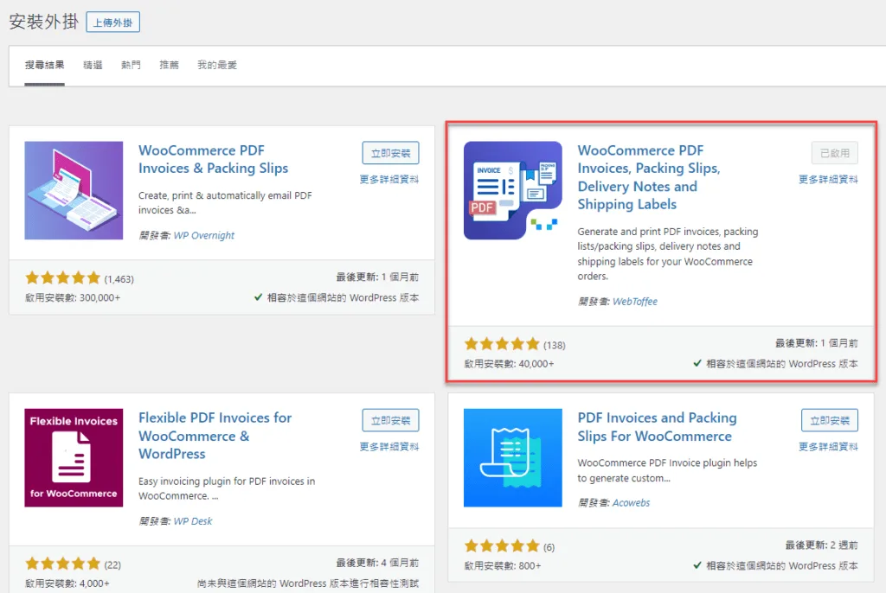Click the 'Generate and print PDF invoices' description
Screen dimensions: 886x593
tap(668, 253)
